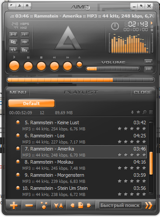Click the playlist CLOSE button
This screenshot has height=217, width=160.
tap(143, 92)
